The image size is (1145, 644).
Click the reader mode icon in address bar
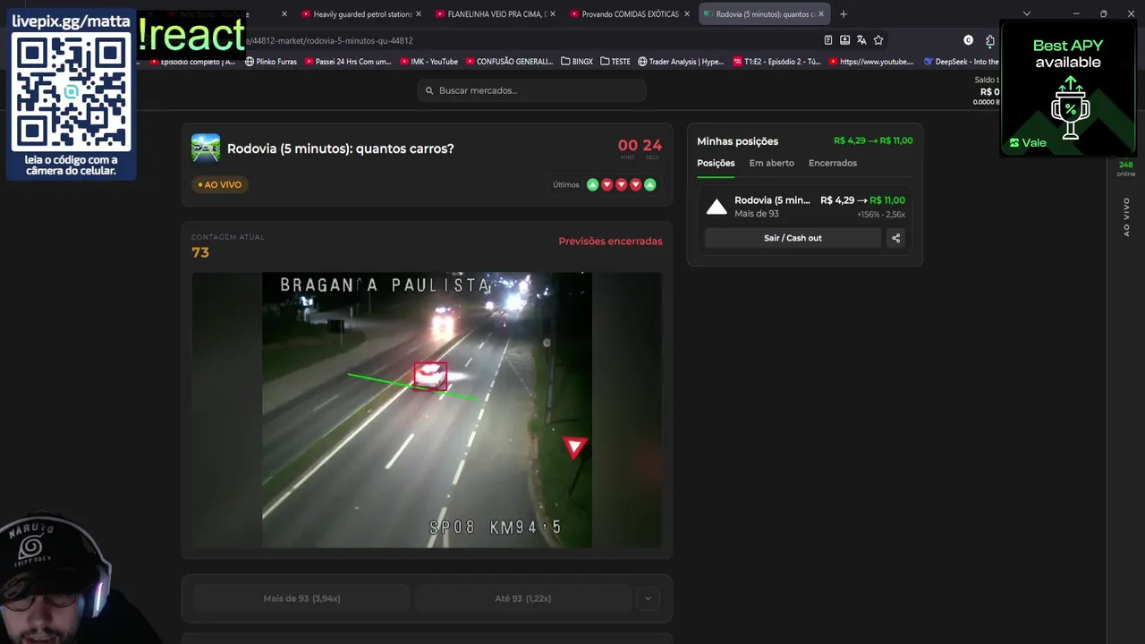click(827, 40)
